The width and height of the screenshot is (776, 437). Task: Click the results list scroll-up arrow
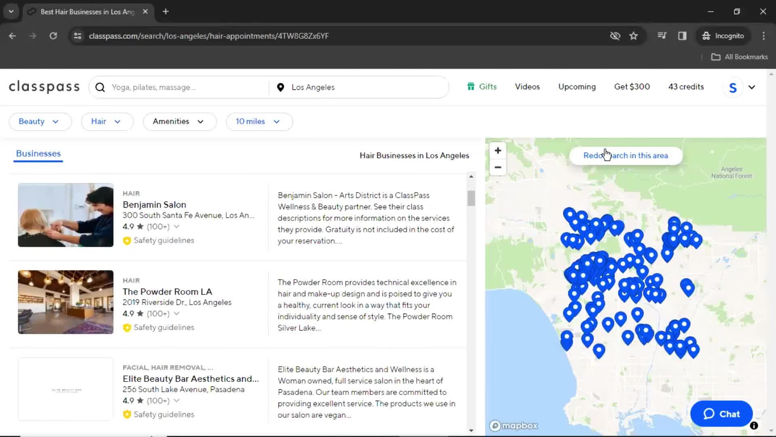[x=471, y=176]
